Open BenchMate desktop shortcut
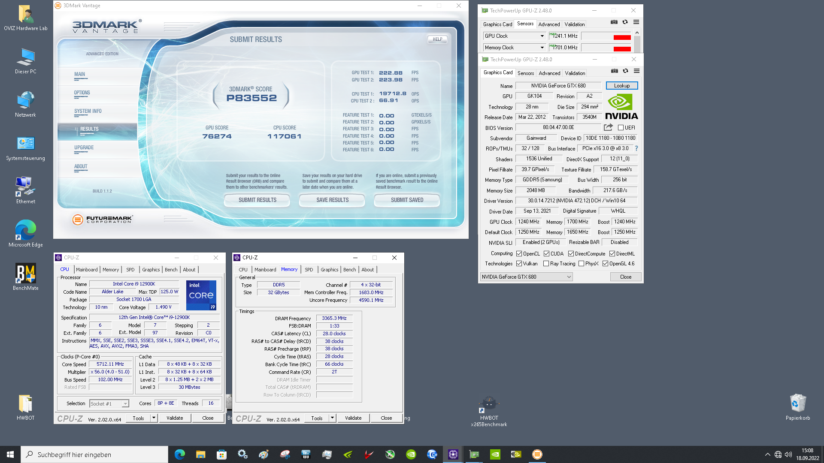 tap(26, 277)
